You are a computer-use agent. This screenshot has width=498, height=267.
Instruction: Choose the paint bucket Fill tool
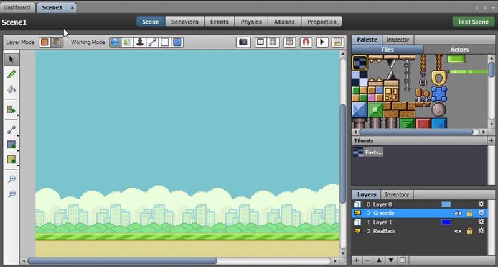(x=11, y=89)
